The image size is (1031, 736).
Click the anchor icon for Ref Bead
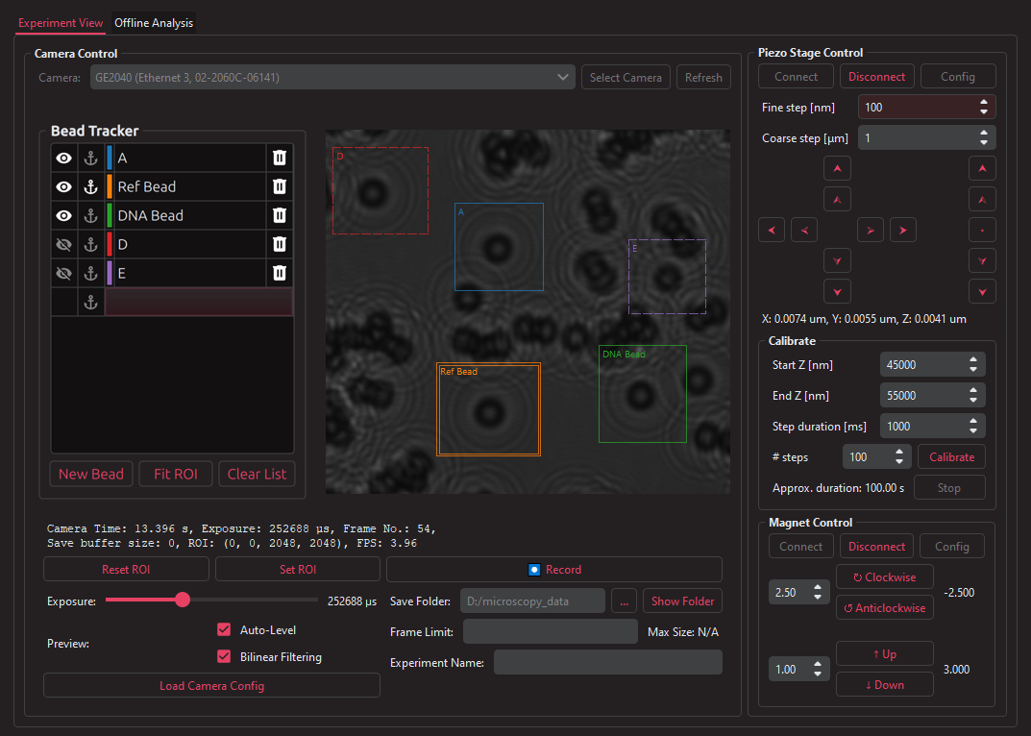click(x=90, y=187)
